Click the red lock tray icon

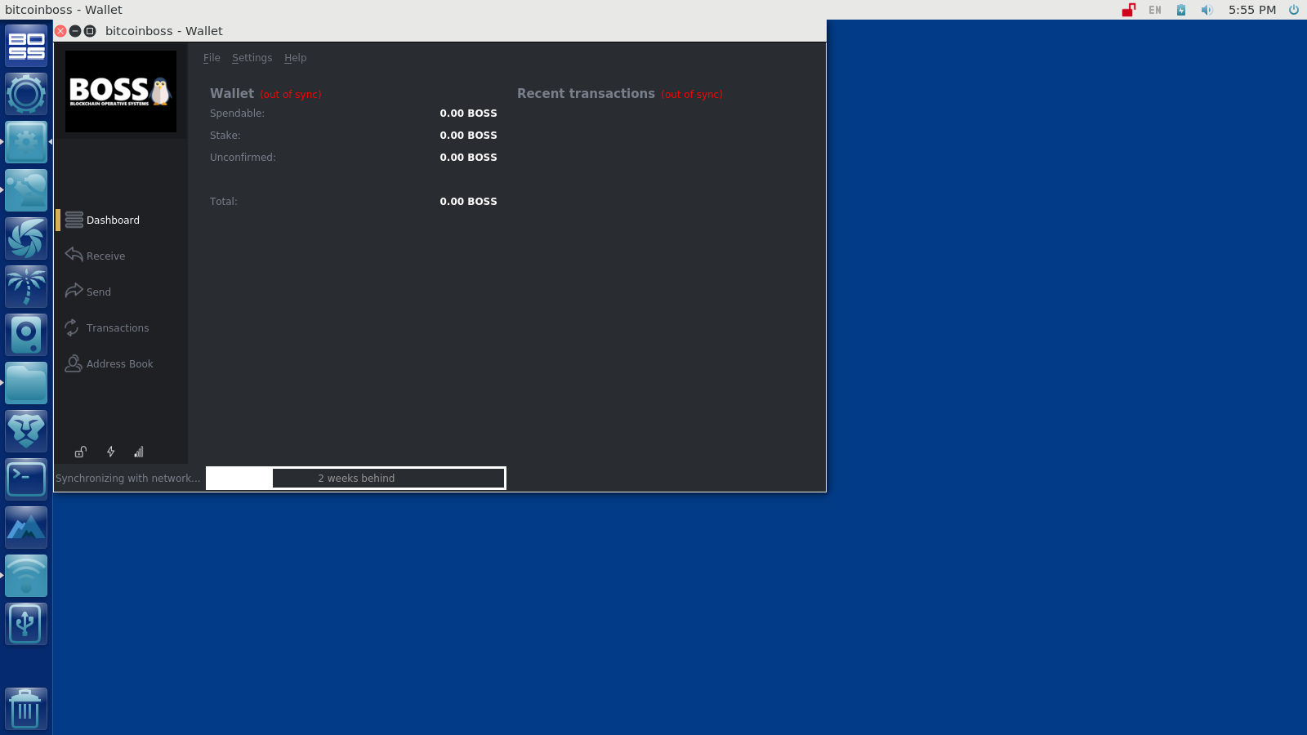coord(1128,10)
